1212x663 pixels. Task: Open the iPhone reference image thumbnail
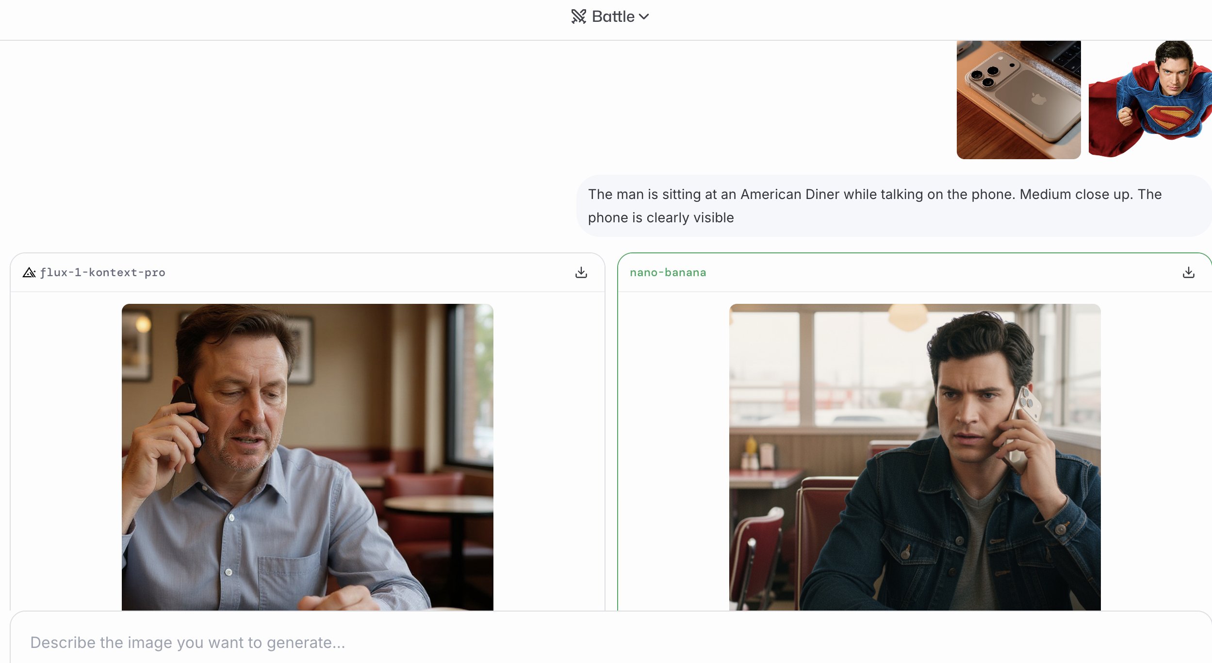[1018, 99]
